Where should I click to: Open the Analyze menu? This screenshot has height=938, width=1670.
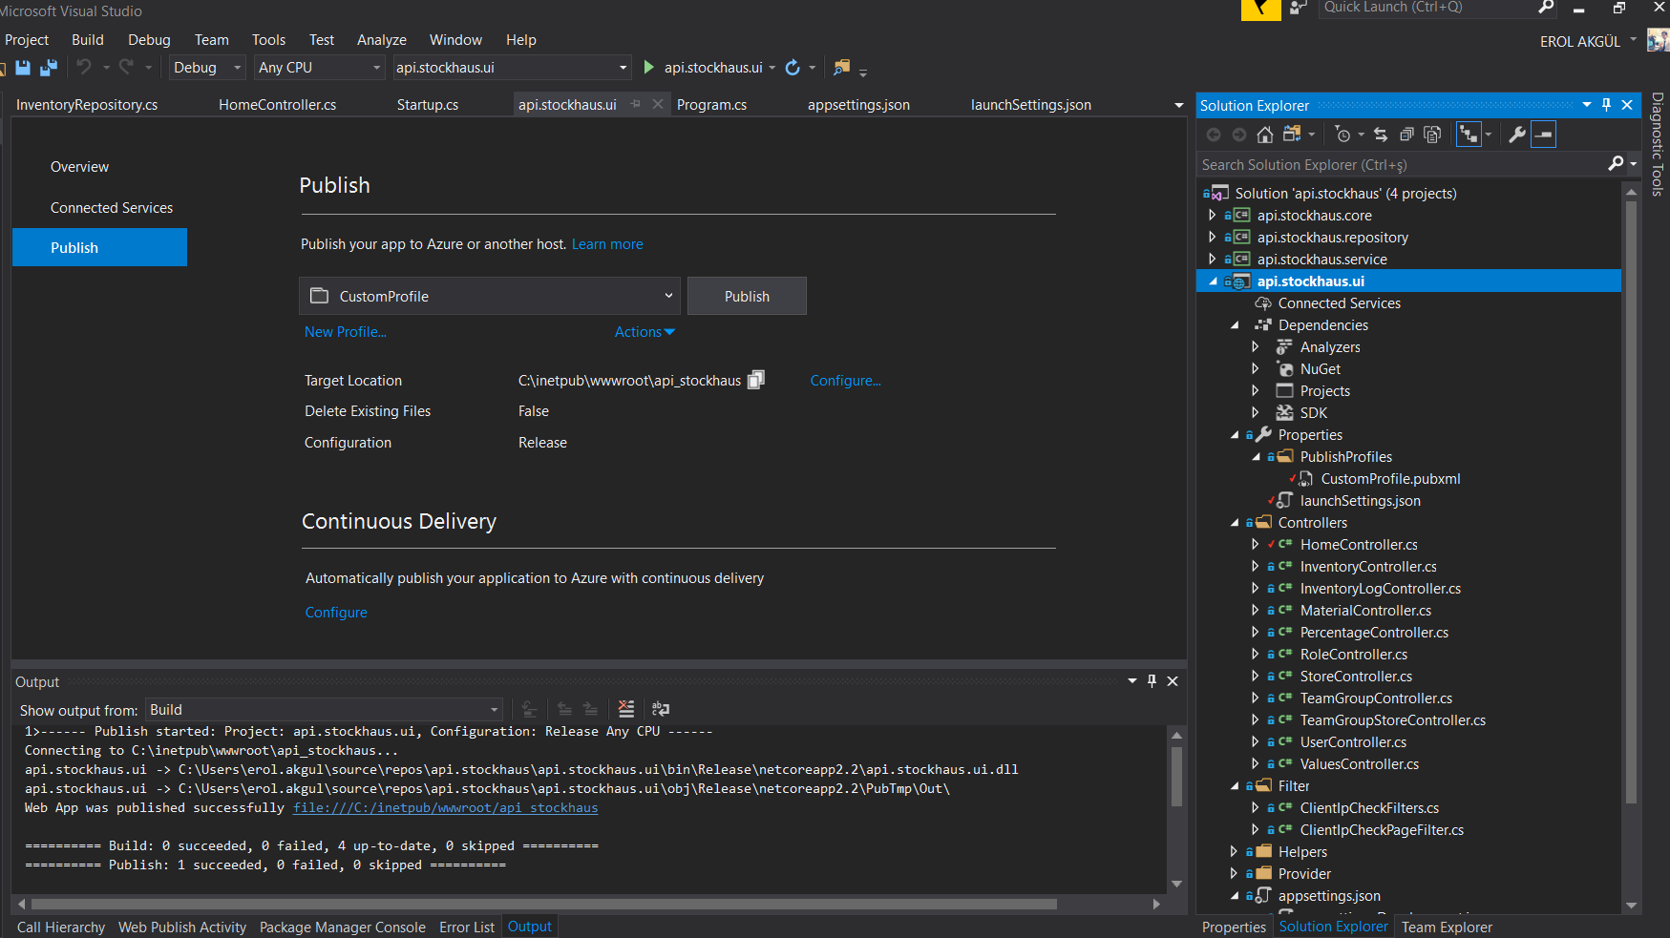point(381,40)
